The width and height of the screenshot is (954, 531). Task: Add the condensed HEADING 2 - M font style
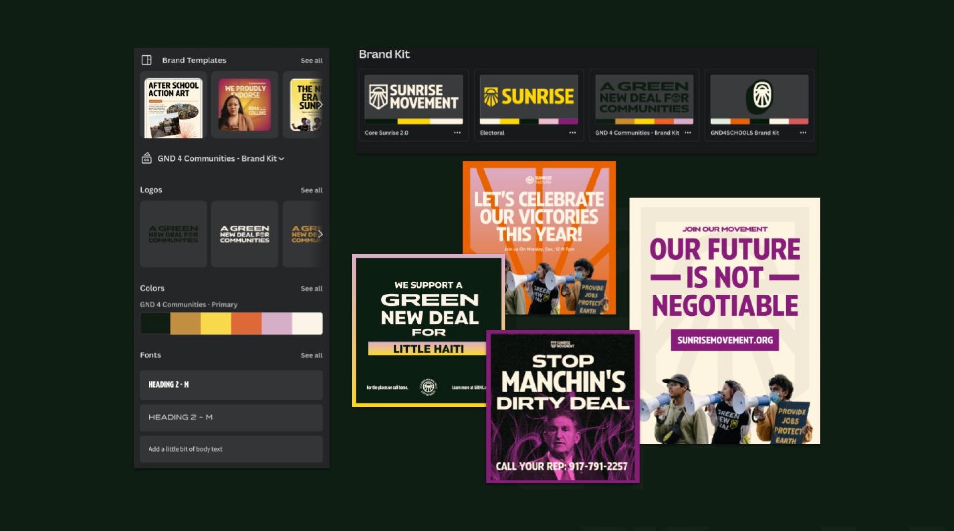[231, 385]
